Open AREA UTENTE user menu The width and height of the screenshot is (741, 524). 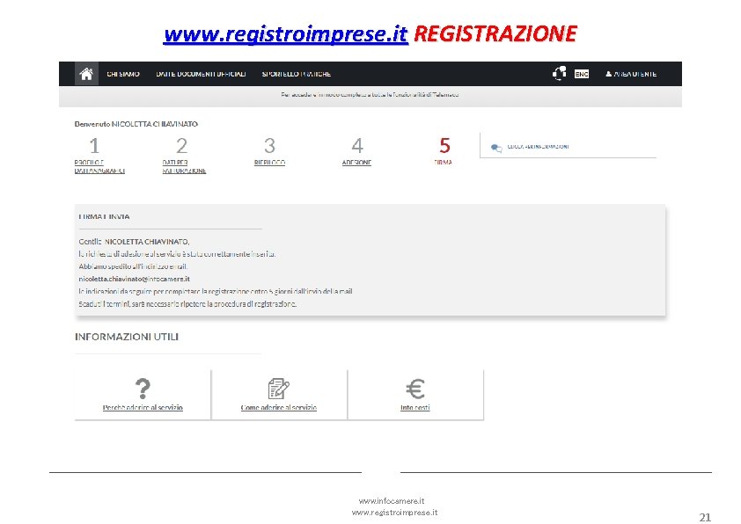[631, 74]
